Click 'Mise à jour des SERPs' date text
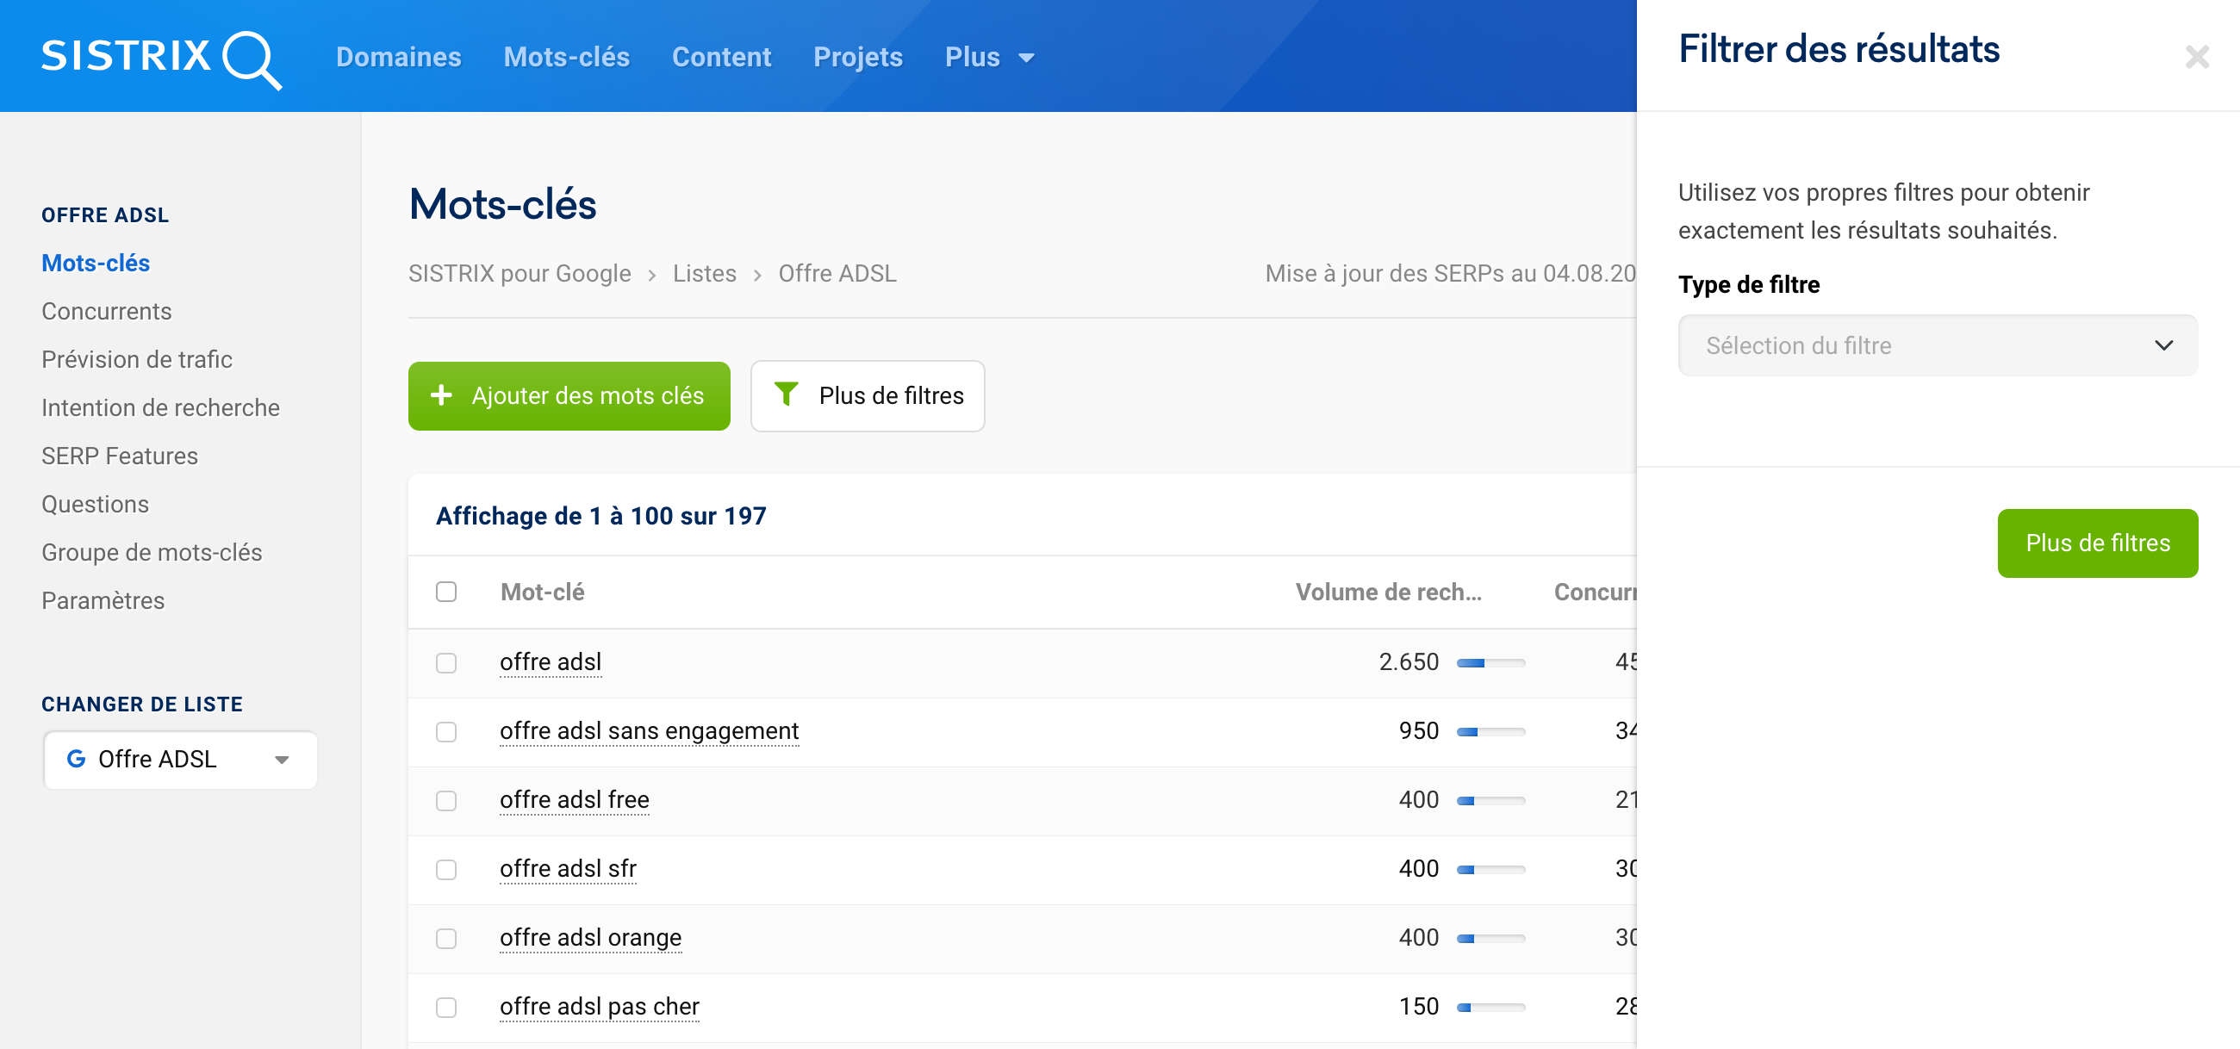Image resolution: width=2240 pixels, height=1049 pixels. point(1451,273)
